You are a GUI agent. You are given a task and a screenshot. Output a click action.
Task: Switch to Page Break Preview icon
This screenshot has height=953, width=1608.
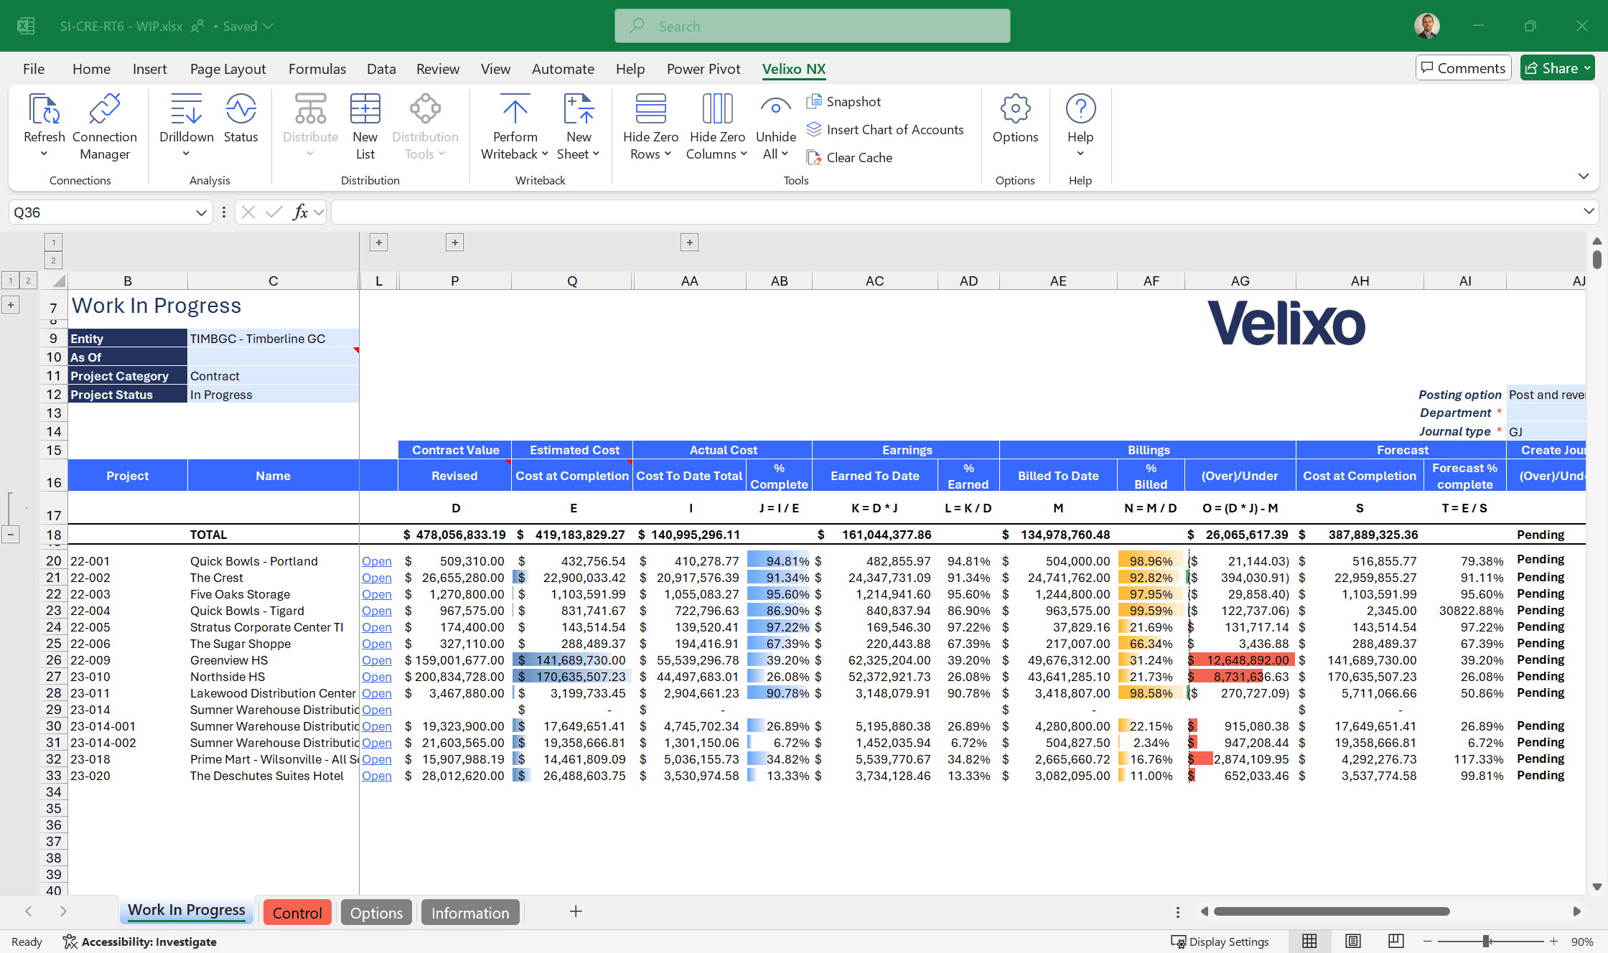click(x=1396, y=942)
